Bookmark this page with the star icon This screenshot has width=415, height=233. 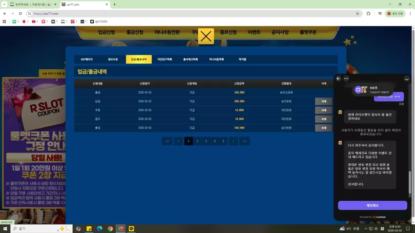coord(357,14)
